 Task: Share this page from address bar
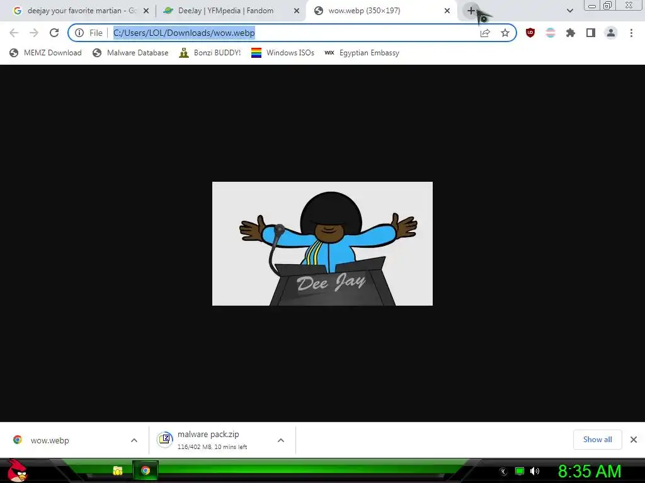pyautogui.click(x=485, y=33)
